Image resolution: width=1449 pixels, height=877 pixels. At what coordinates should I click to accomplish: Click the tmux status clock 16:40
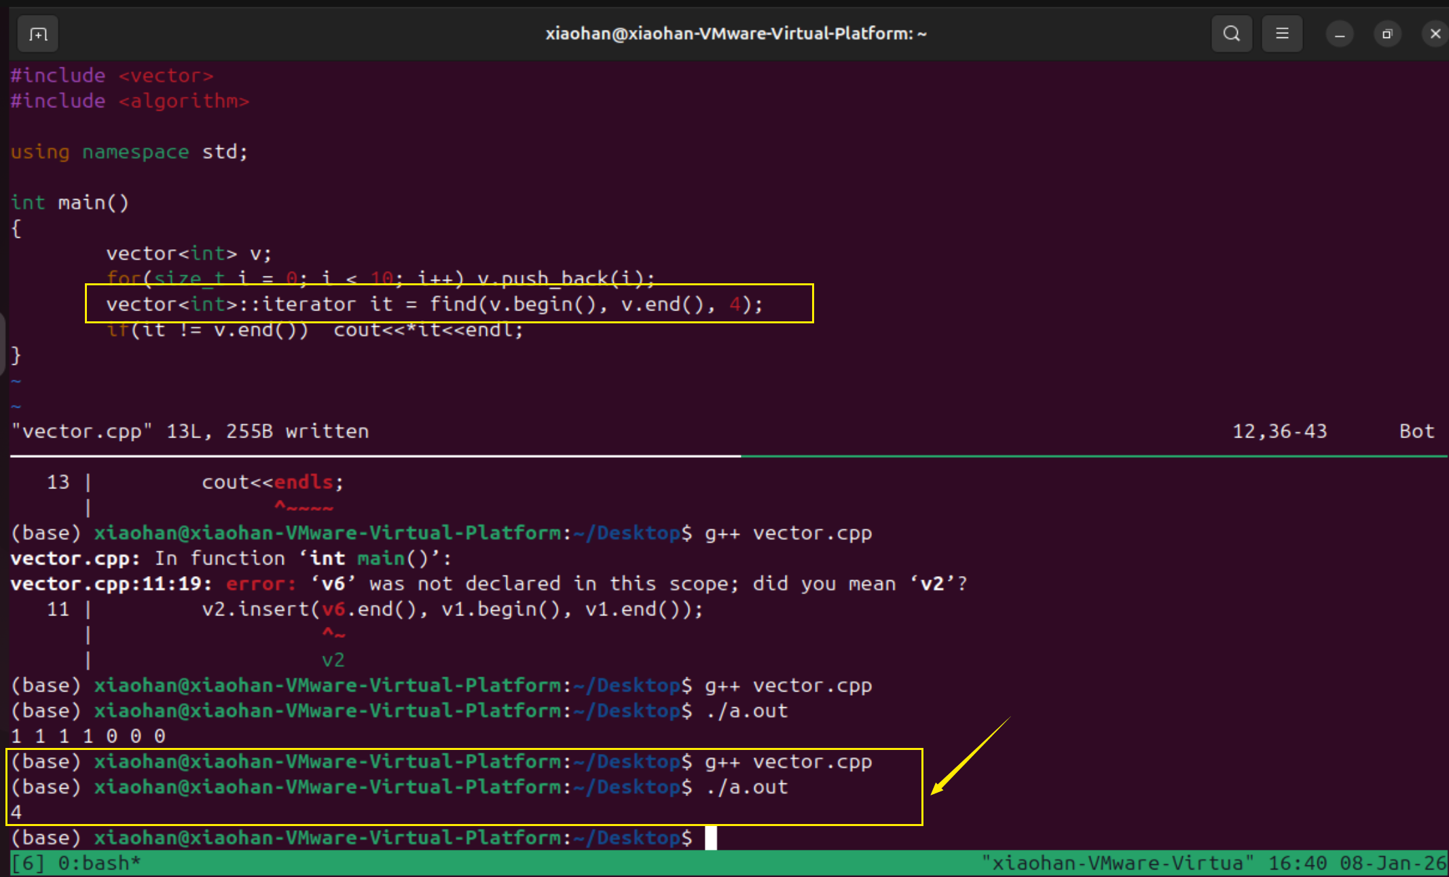coord(1297,863)
